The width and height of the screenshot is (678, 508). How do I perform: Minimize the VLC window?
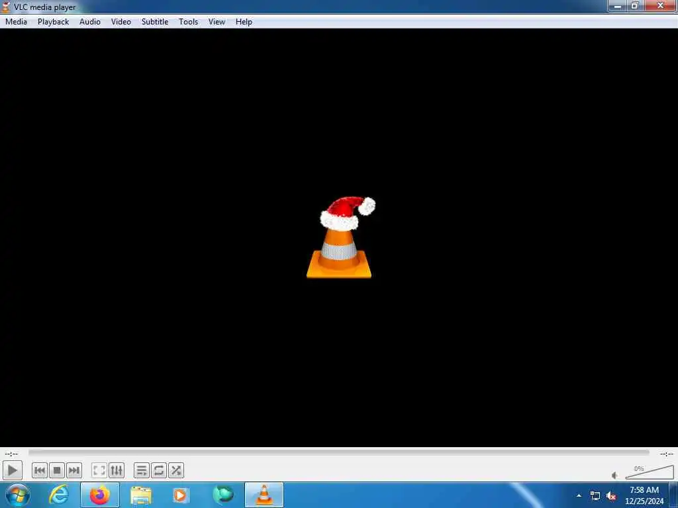[618, 6]
